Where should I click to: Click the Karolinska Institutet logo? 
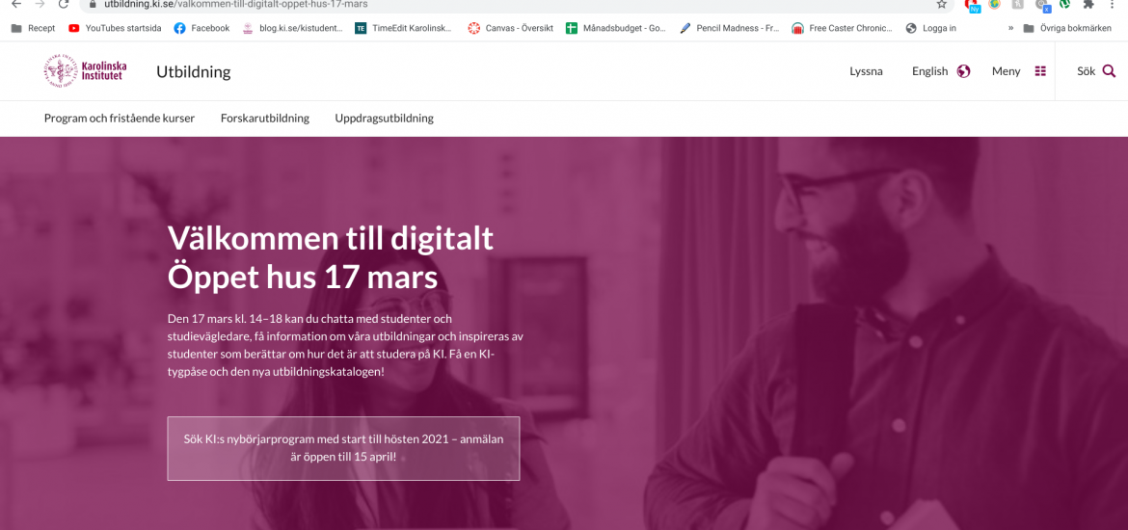tap(85, 71)
